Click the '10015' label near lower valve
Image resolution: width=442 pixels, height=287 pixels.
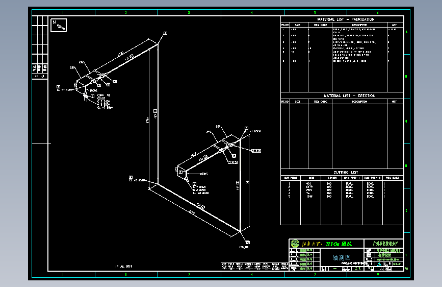pyautogui.click(x=204, y=174)
